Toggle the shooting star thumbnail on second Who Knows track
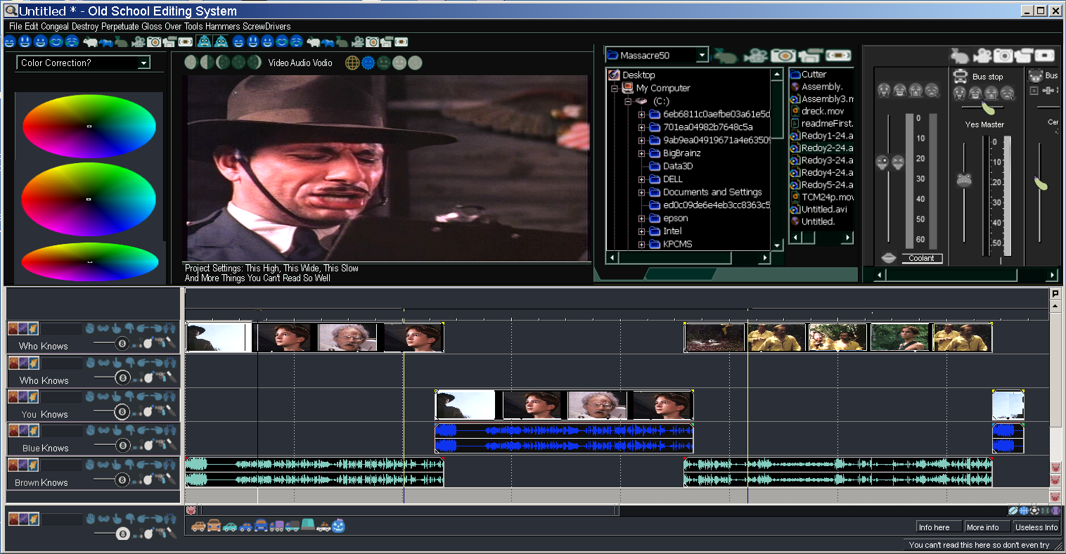 (33, 363)
